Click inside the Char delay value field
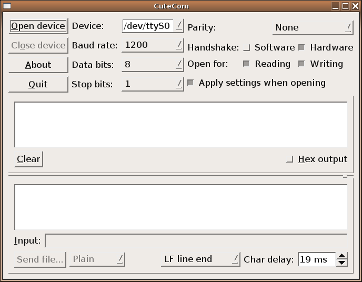 (317, 259)
